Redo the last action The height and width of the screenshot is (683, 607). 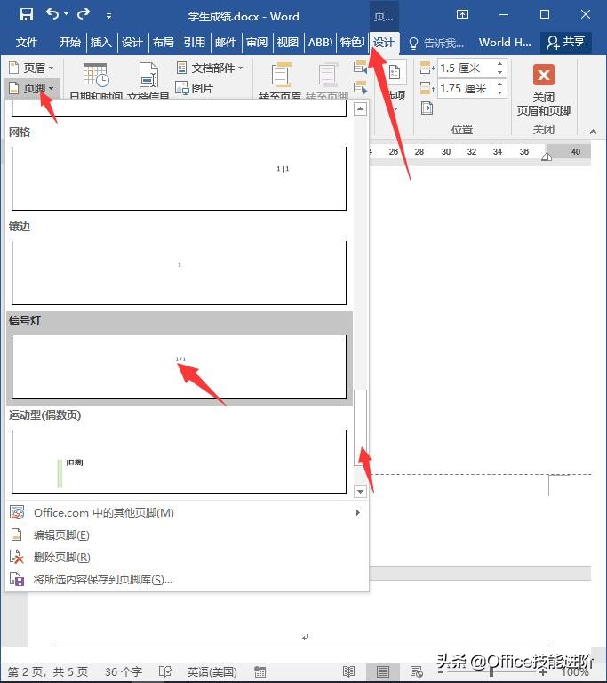pos(84,14)
